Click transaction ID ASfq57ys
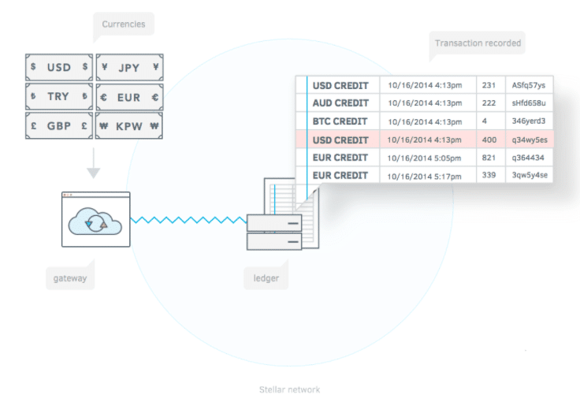This screenshot has width=580, height=402. [528, 85]
